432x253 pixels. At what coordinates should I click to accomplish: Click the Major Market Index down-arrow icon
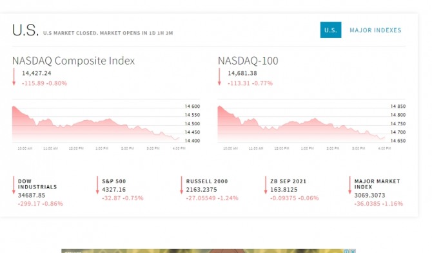(x=349, y=185)
